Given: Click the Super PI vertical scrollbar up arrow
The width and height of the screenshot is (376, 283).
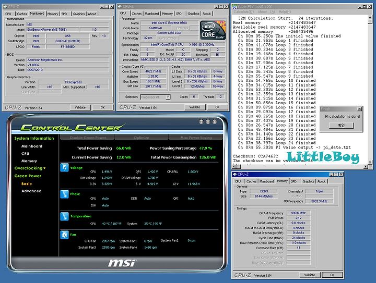Looking at the screenshot, I should (370, 17).
